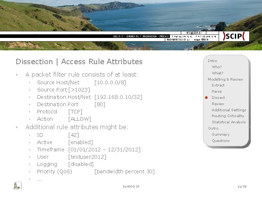262x197 pixels.
Task: Open Modelling & Review section
Action: [x=225, y=80]
